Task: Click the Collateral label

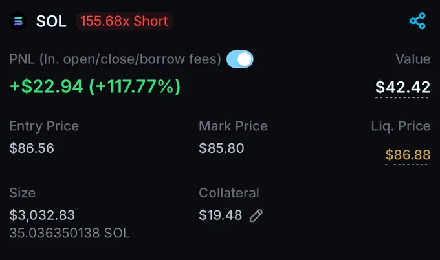Action: coord(228,193)
